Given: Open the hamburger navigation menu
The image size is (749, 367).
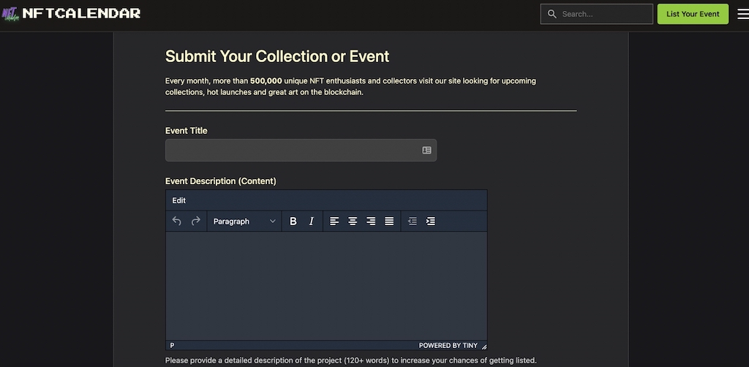Looking at the screenshot, I should click(742, 14).
